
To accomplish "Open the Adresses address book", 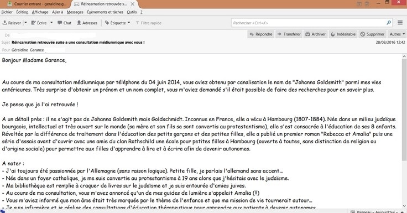I will tap(87, 23).
